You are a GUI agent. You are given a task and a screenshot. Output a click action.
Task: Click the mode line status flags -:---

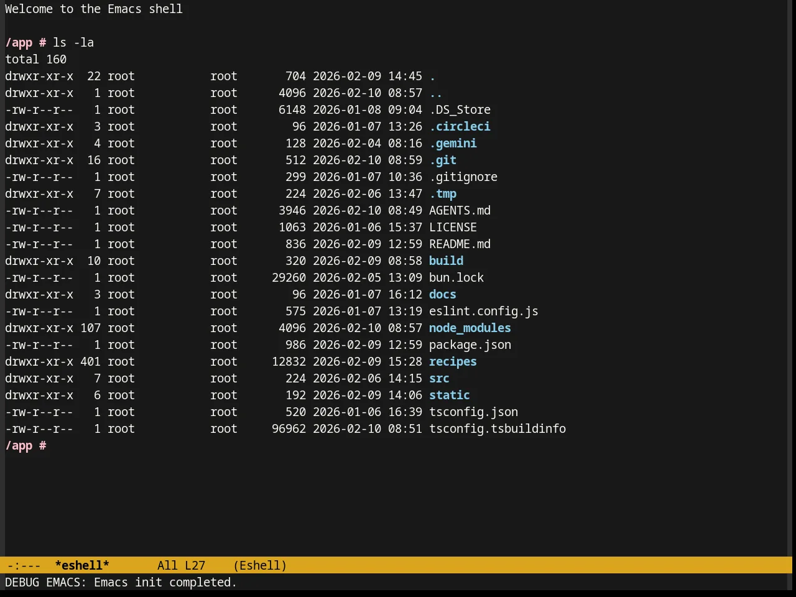(x=24, y=565)
